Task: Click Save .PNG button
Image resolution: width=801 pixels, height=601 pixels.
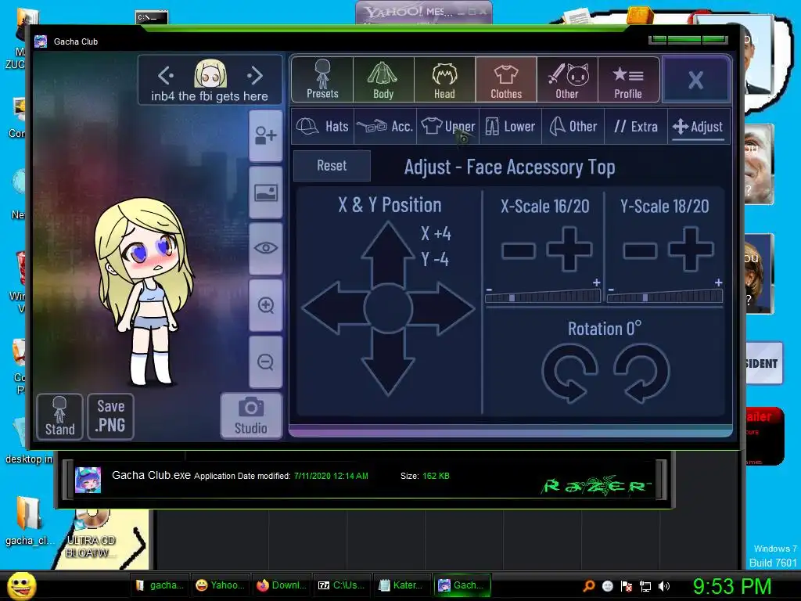Action: (111, 416)
